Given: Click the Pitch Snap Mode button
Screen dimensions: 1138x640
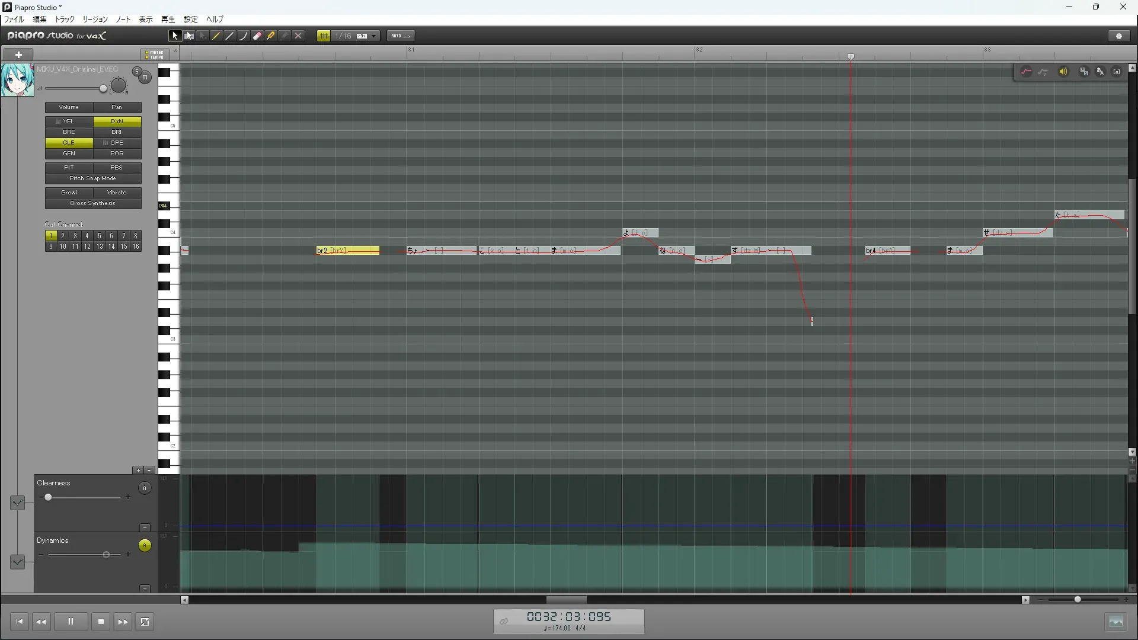Looking at the screenshot, I should [x=93, y=178].
